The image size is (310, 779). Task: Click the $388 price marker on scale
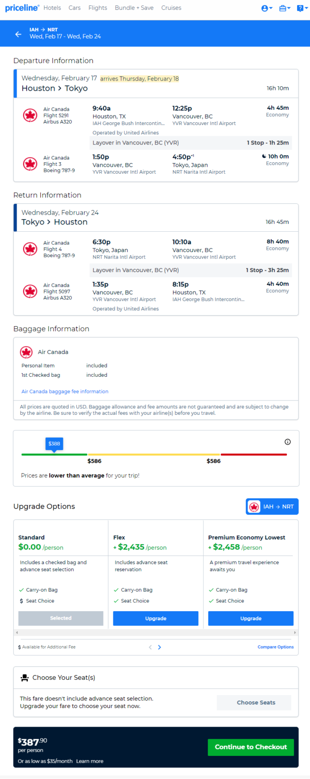(x=54, y=444)
